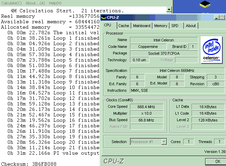The image size is (226, 166).
Task: Click the Multiplier value x 10.0
Action: click(x=146, y=113)
